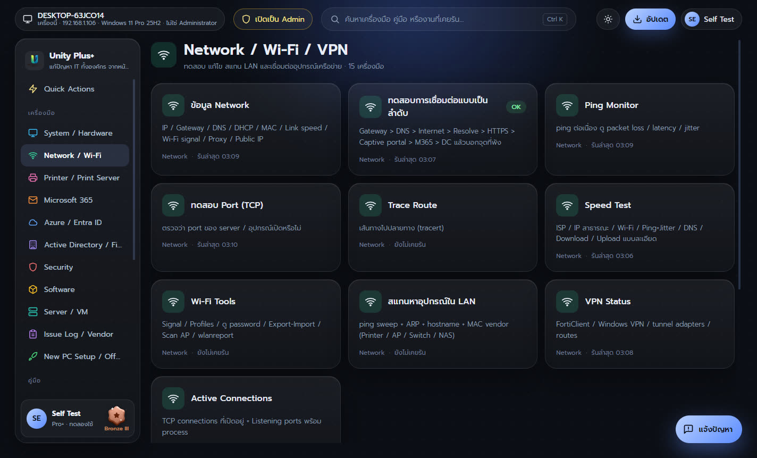
Task: Select System / Hardware menu item
Action: pyautogui.click(x=75, y=133)
